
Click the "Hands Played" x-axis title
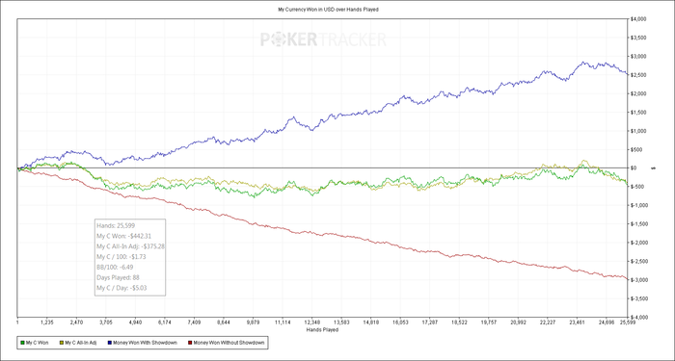322,330
